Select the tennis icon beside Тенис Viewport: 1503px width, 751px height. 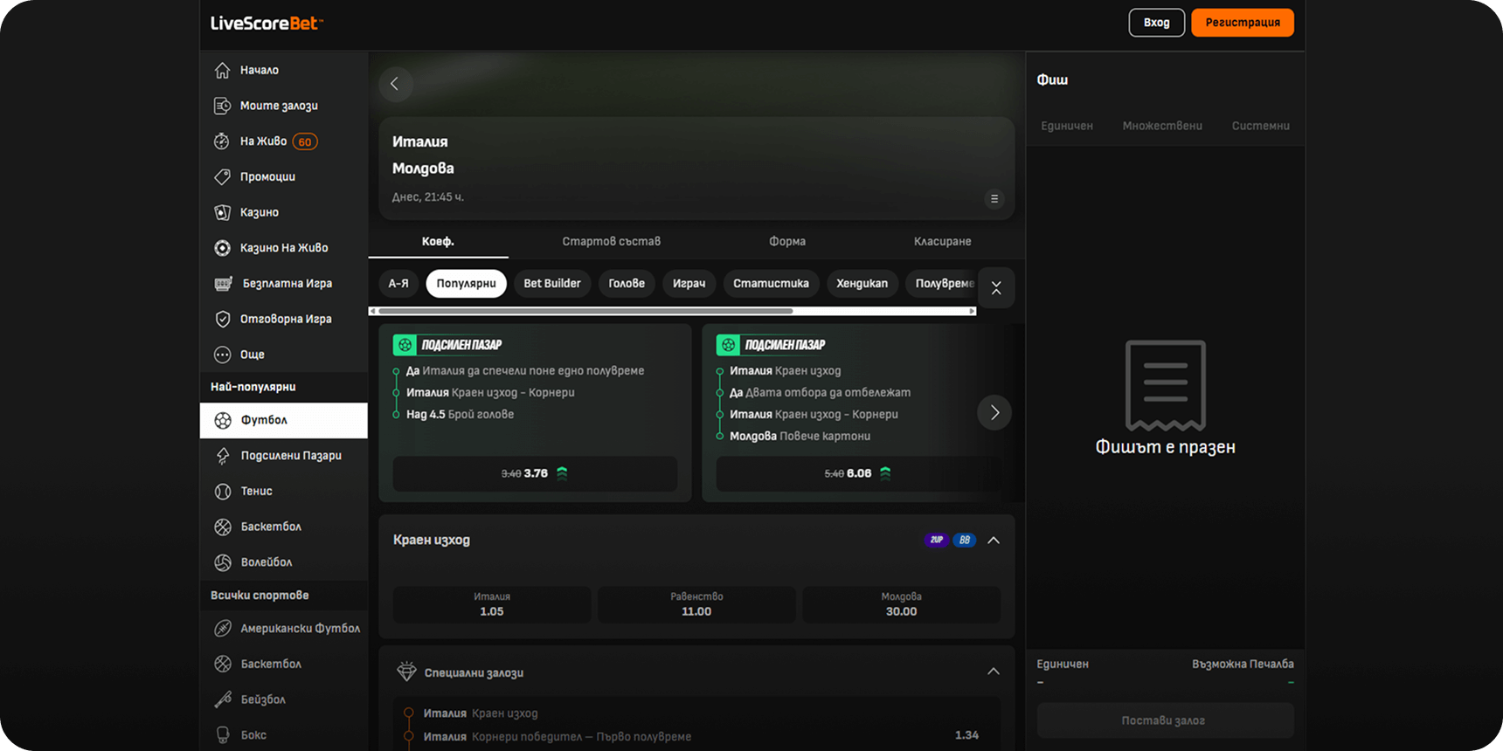[x=223, y=492]
